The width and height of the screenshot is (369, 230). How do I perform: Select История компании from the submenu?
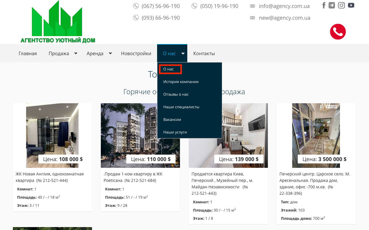click(x=181, y=82)
